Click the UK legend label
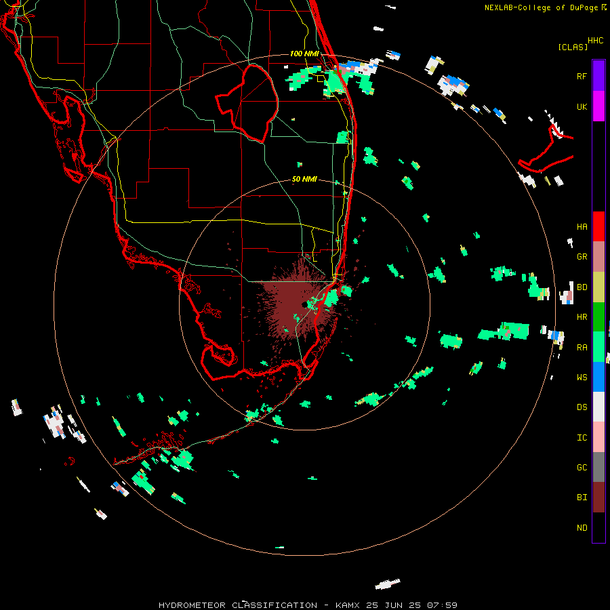The height and width of the screenshot is (610, 610). (x=582, y=107)
